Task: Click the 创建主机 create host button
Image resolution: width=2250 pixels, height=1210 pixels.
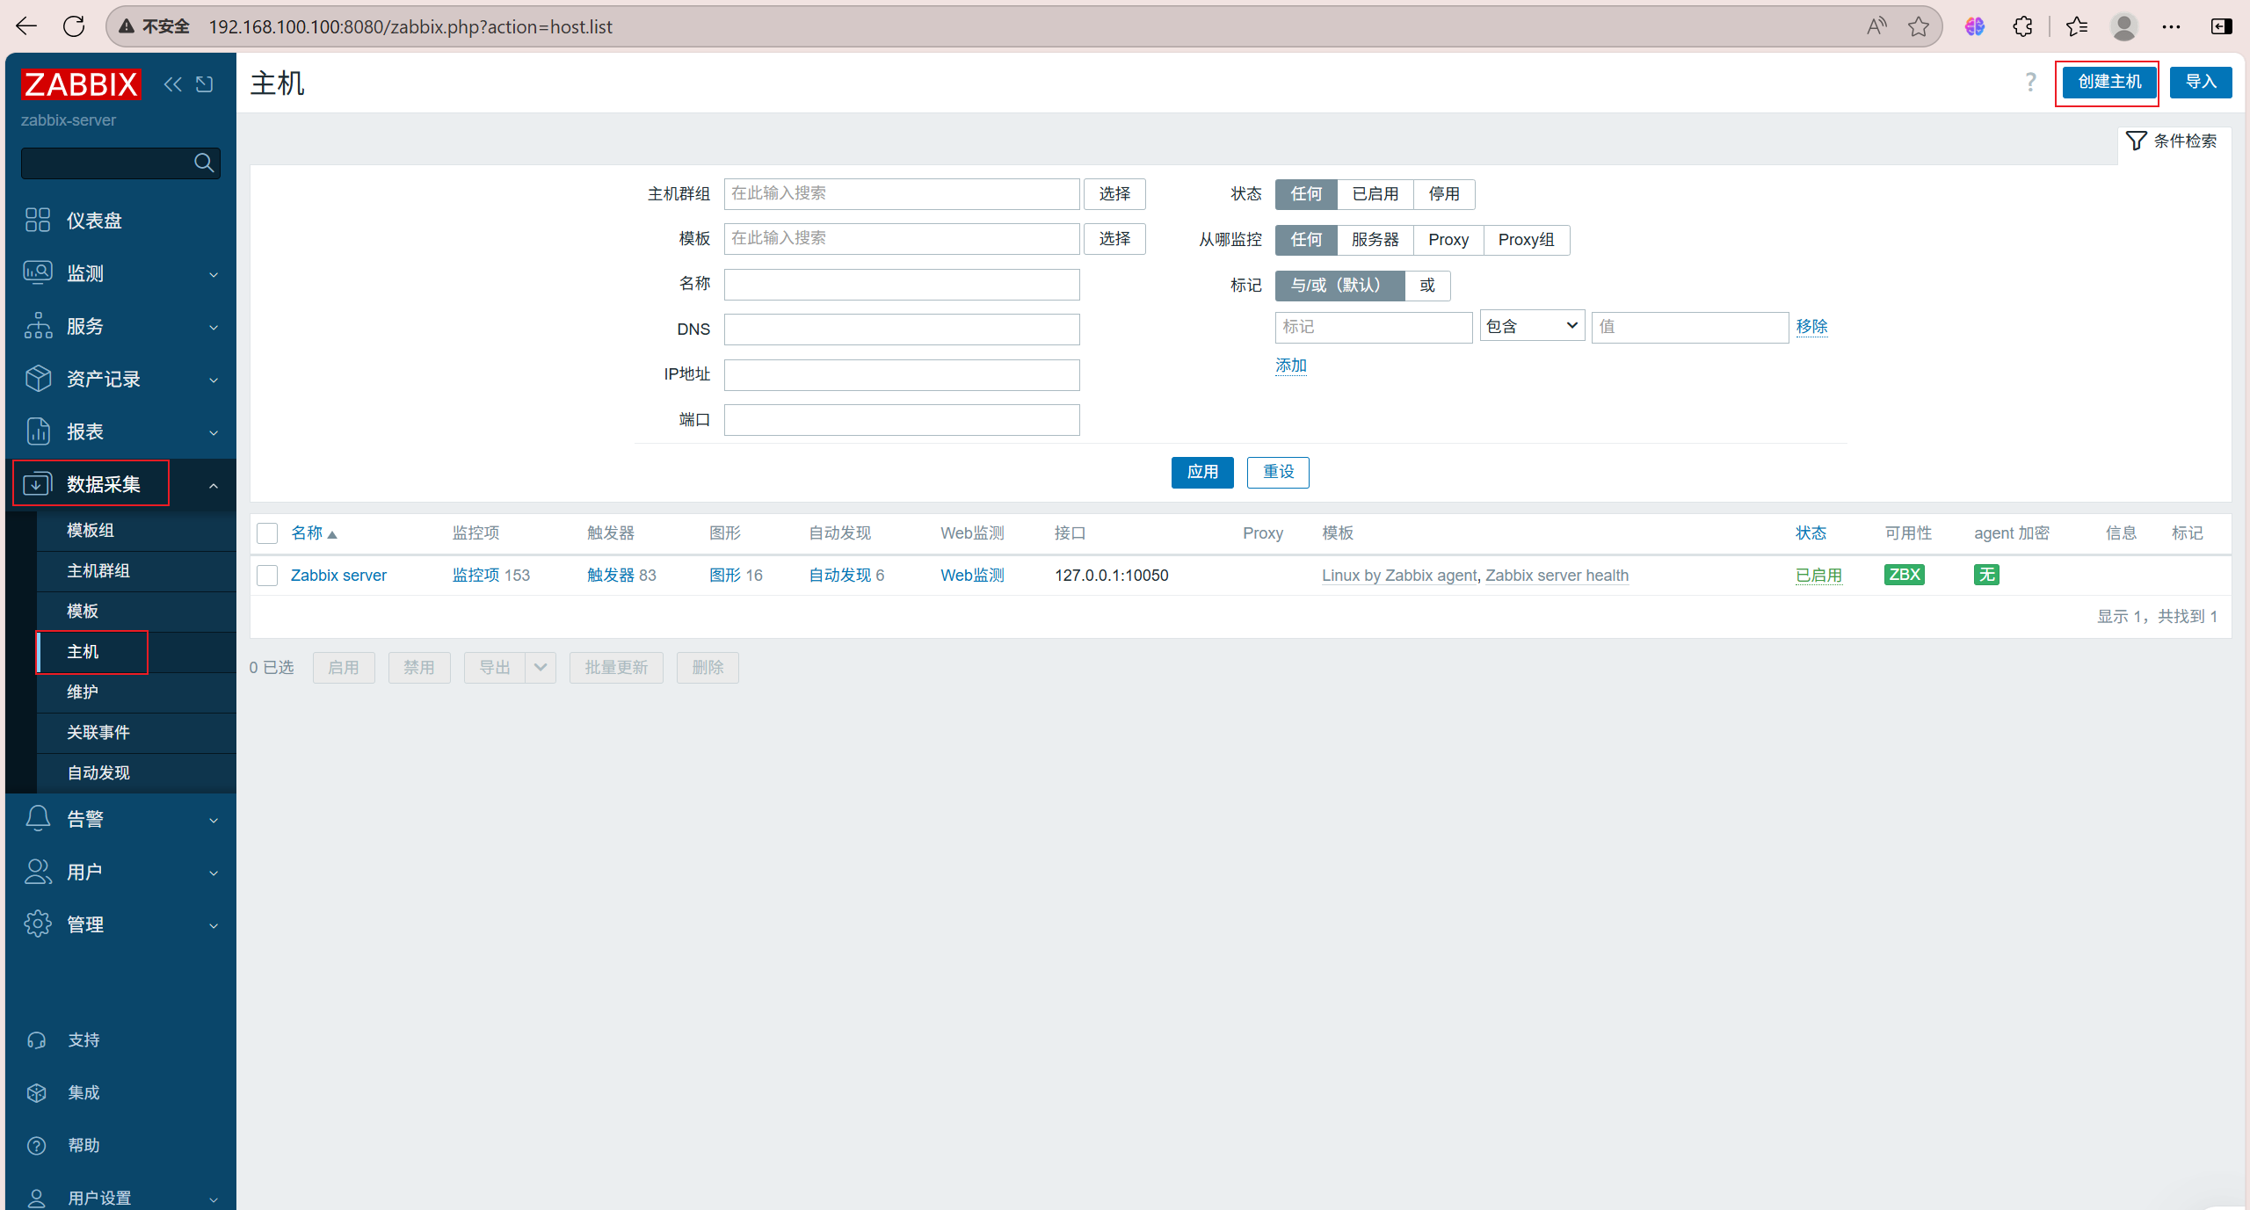Action: (x=2108, y=82)
